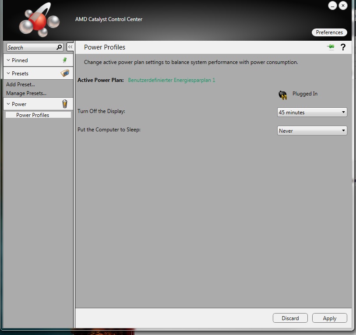This screenshot has height=335, width=356.
Task: Close the Catalyst Control Center window
Action: (x=343, y=6)
